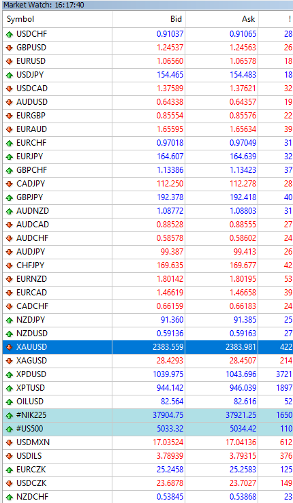Image resolution: width=293 pixels, height=503 pixels.
Task: Click the up arrow icon beside XPDUSD
Action: [x=10, y=374]
